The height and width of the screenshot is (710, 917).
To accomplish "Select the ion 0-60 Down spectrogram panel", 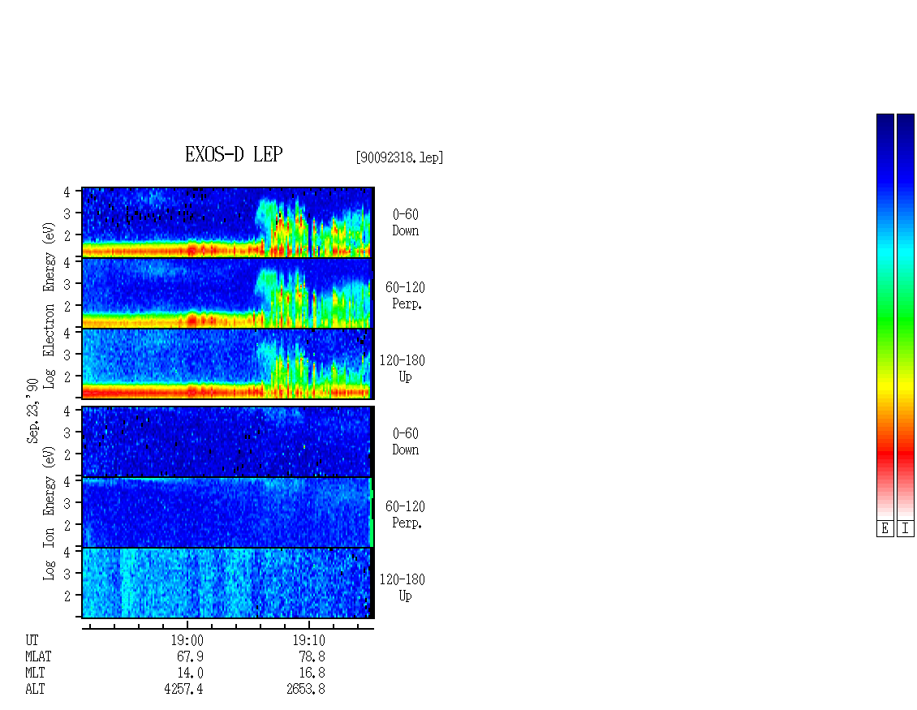I will [x=228, y=441].
